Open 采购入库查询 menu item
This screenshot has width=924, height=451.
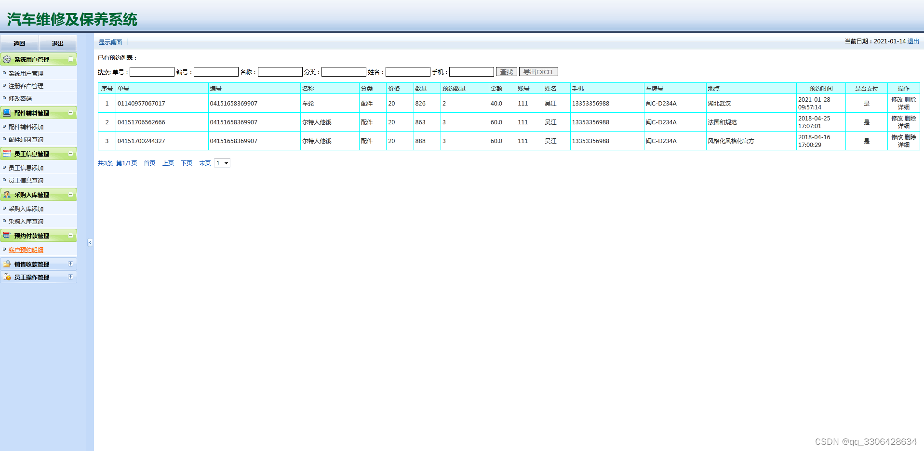26,222
